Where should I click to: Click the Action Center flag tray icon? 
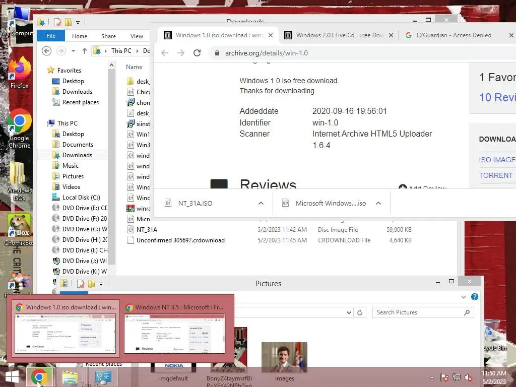click(444, 377)
